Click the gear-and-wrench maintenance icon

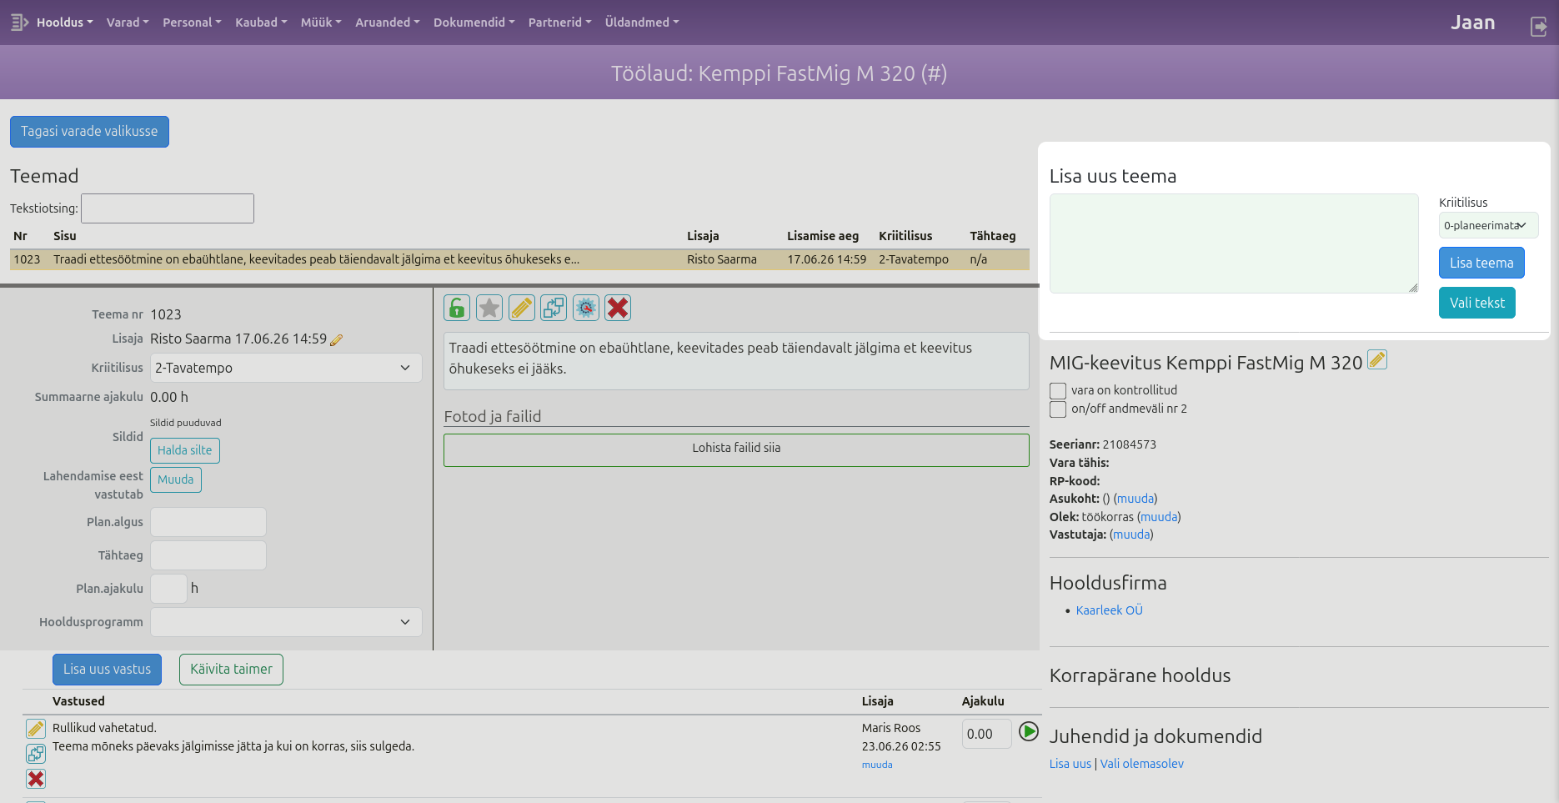(586, 308)
